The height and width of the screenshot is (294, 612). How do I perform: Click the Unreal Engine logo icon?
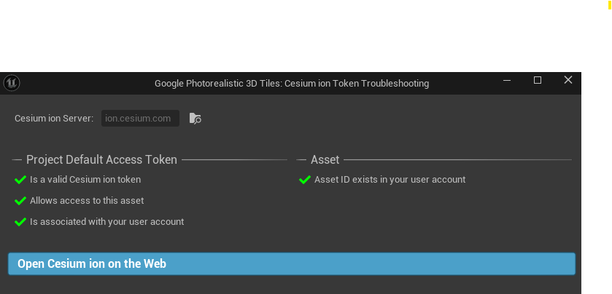(x=12, y=83)
